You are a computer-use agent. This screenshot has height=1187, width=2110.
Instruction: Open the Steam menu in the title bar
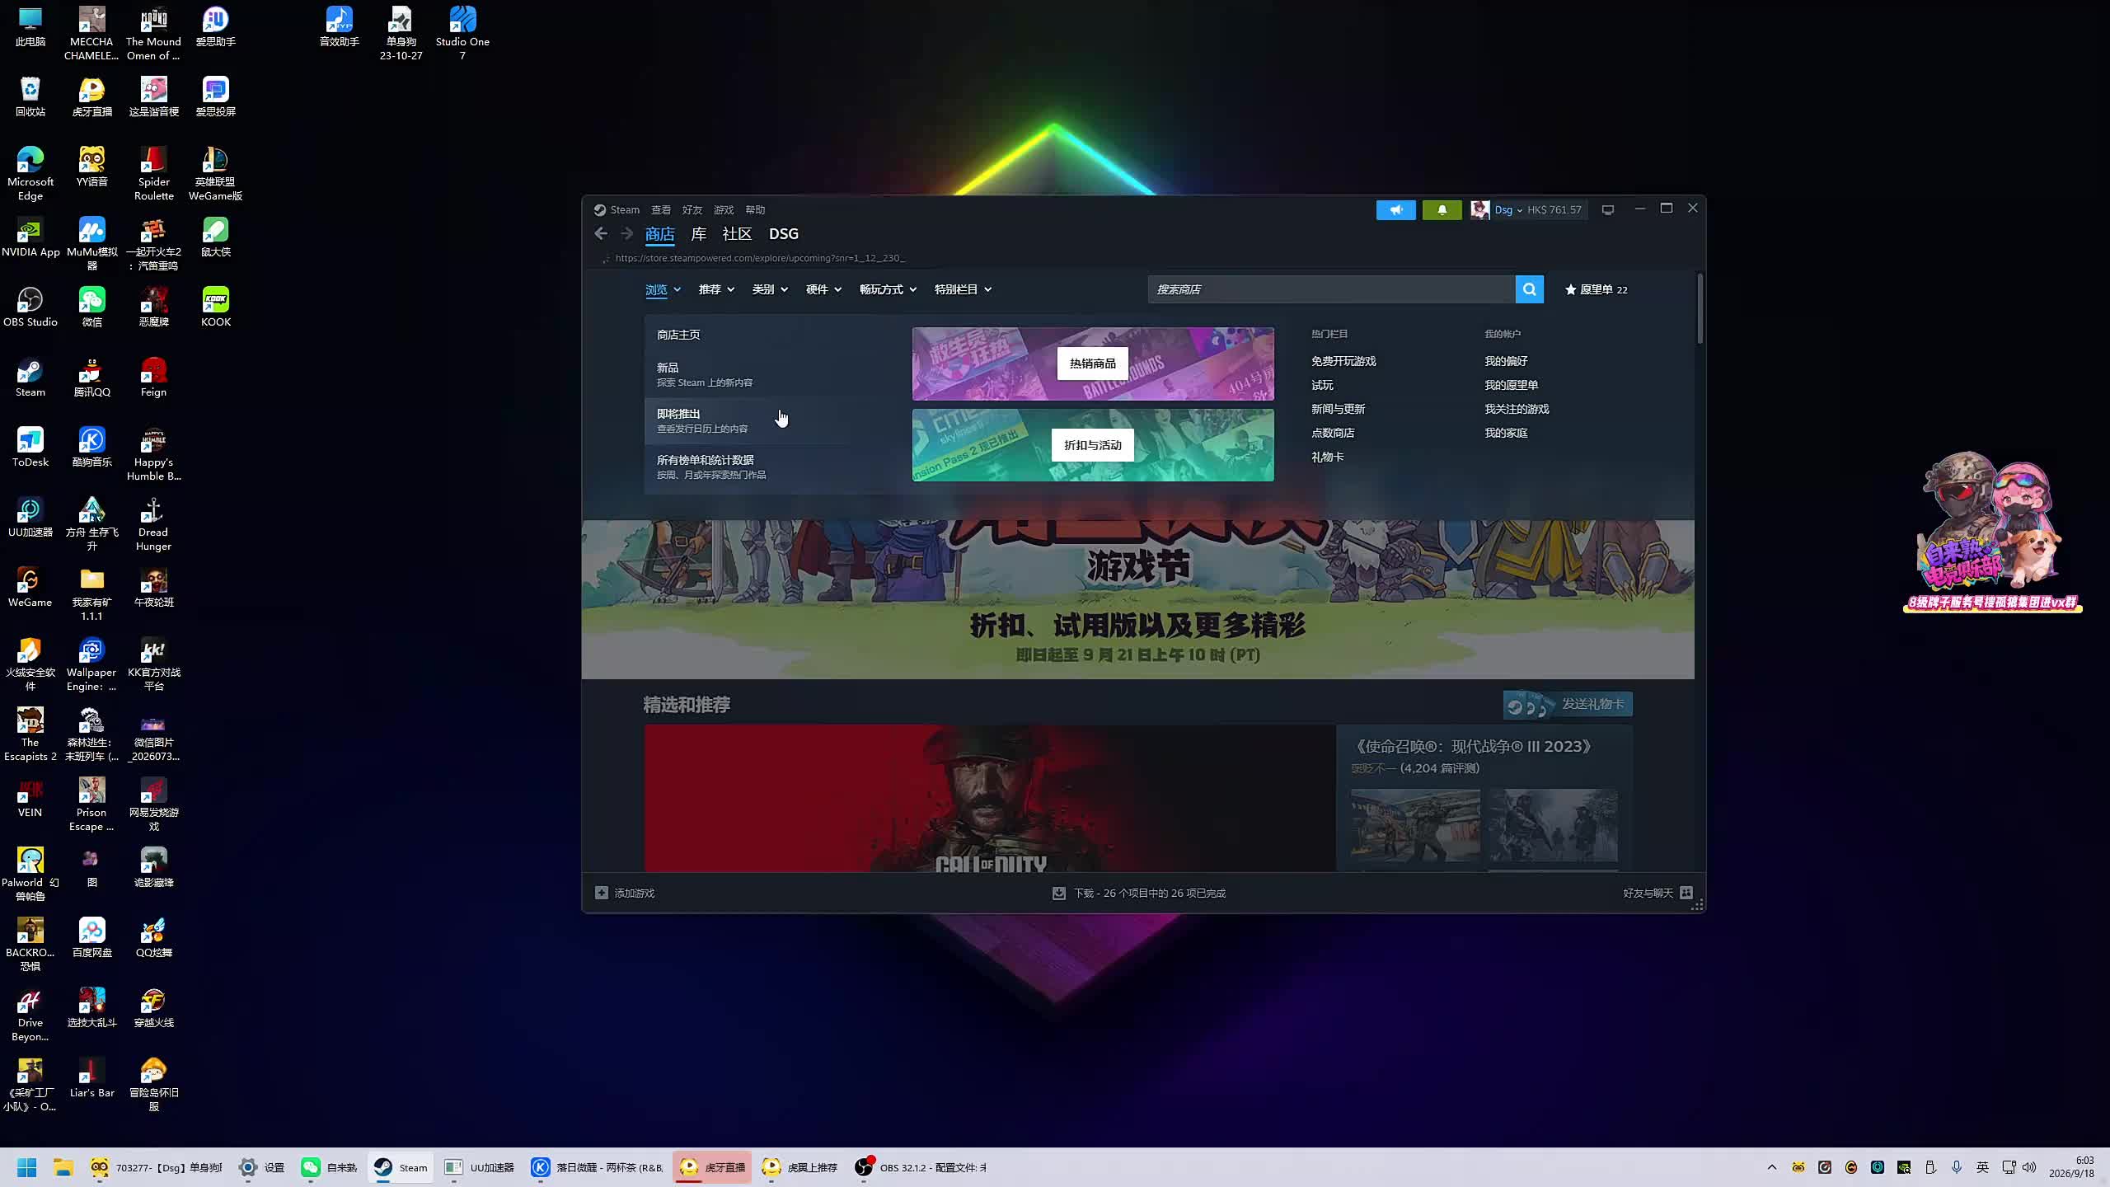[x=625, y=210]
